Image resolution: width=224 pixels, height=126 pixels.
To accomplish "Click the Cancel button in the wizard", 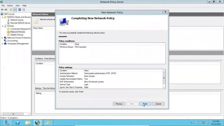I will click(x=158, y=104).
